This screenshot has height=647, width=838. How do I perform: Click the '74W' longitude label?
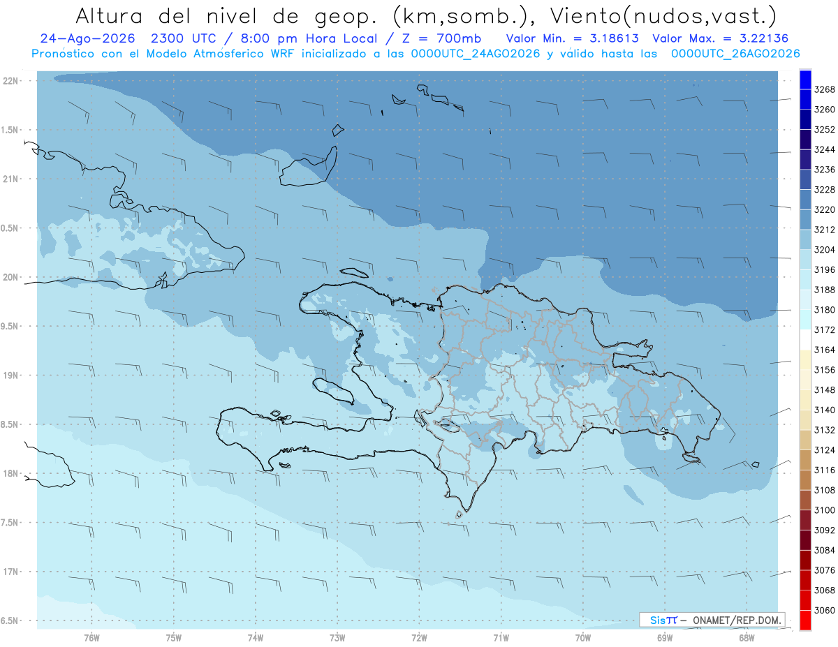click(x=255, y=637)
